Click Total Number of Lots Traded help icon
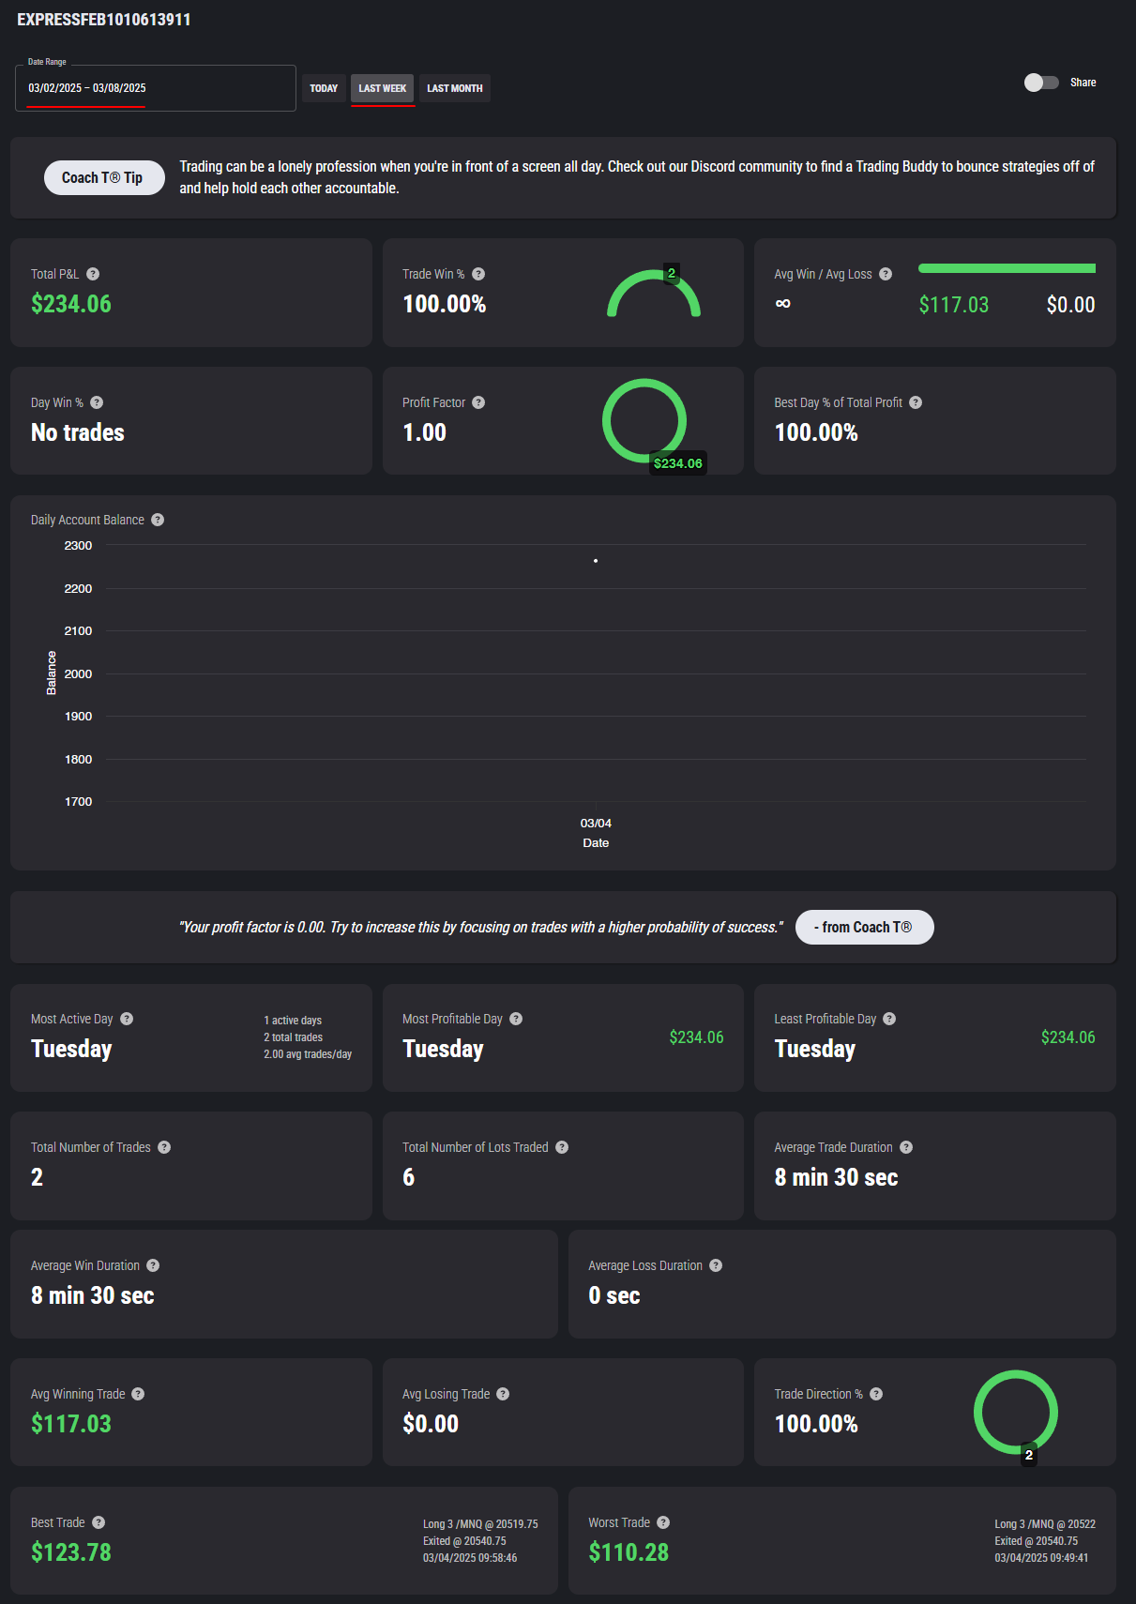 pyautogui.click(x=562, y=1147)
